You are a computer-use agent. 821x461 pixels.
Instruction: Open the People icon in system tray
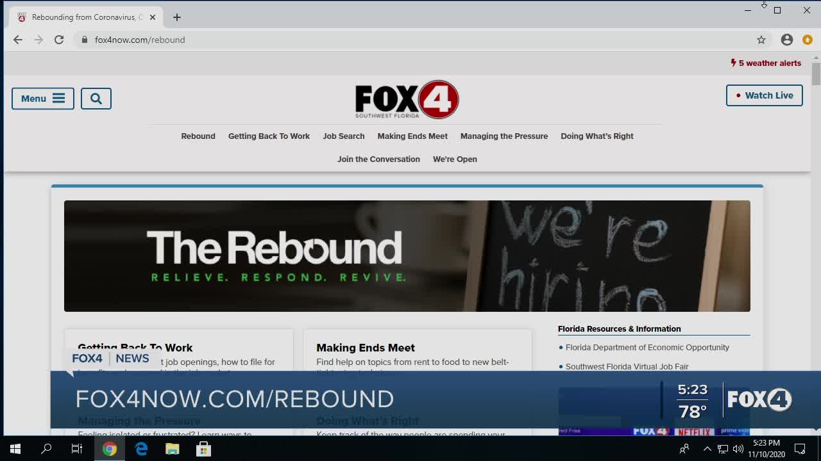click(x=684, y=449)
